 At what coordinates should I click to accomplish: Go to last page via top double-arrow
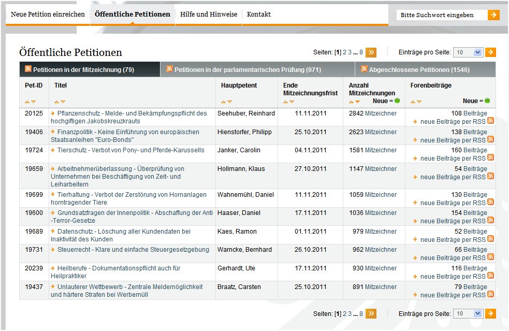(371, 52)
